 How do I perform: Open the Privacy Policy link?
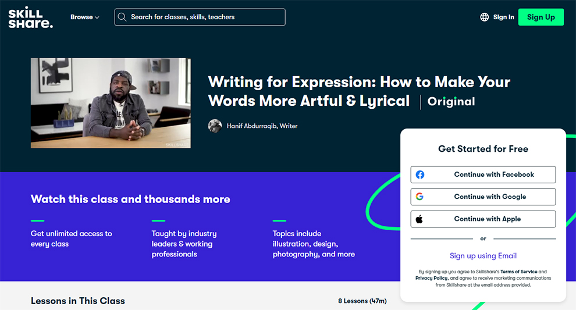click(x=432, y=278)
